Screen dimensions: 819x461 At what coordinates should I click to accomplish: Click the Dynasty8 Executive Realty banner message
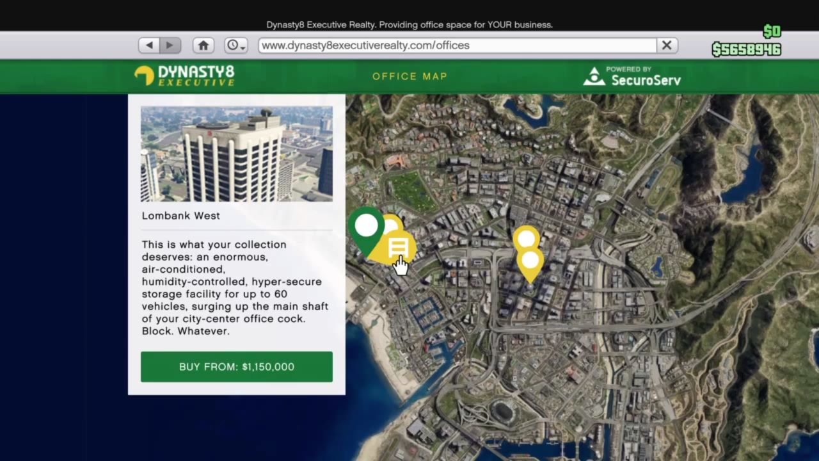point(409,24)
